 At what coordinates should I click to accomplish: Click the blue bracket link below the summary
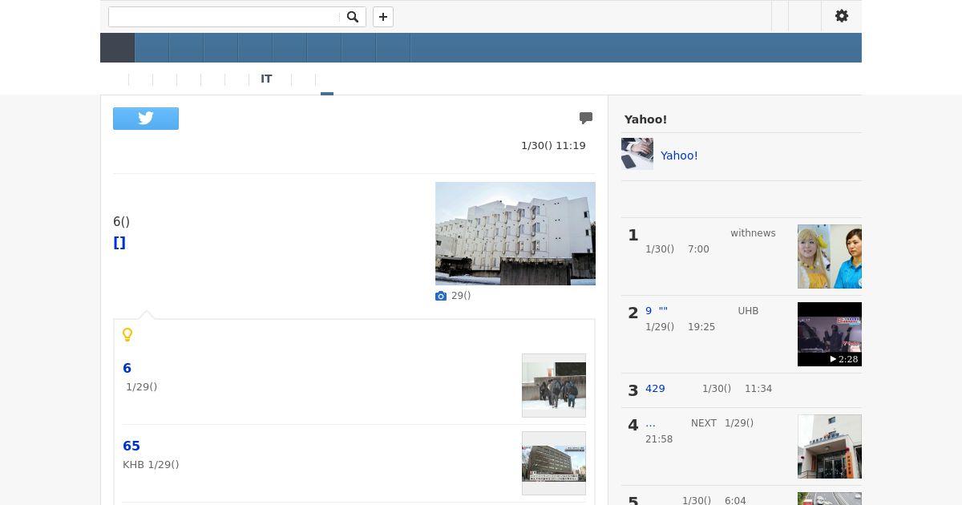(x=119, y=243)
